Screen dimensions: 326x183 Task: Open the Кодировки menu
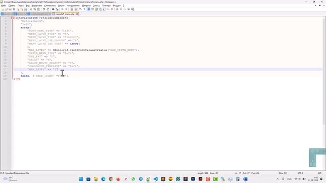pyautogui.click(x=37, y=6)
